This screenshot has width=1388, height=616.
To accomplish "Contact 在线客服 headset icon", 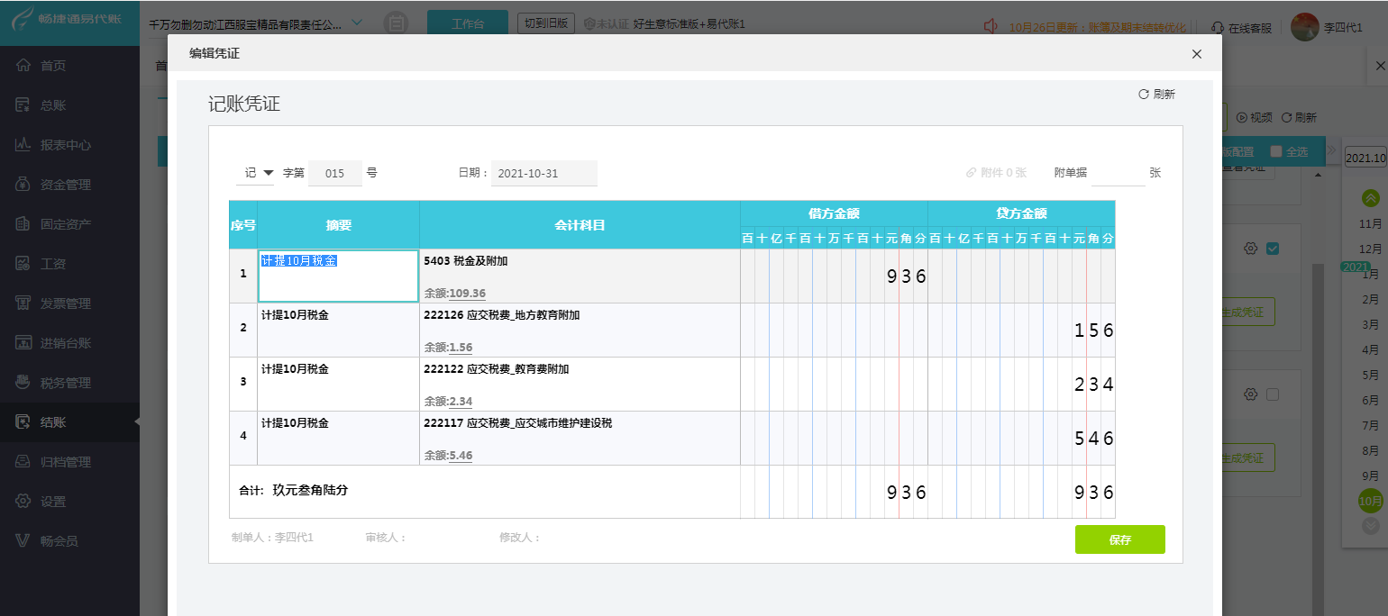I will click(x=1218, y=27).
